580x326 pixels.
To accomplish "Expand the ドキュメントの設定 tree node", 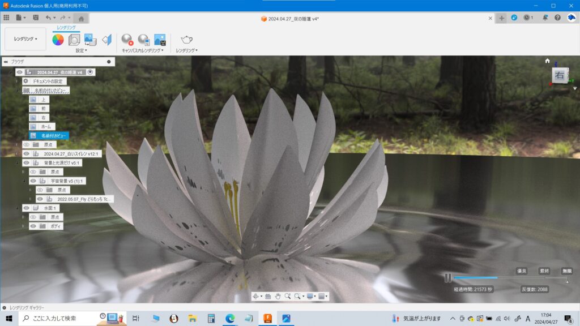I will pyautogui.click(x=17, y=81).
